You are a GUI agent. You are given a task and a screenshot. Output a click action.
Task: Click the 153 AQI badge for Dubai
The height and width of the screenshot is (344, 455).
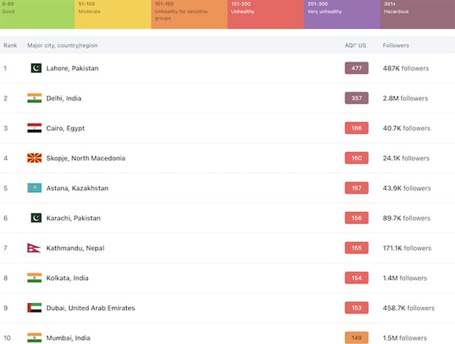(x=357, y=308)
